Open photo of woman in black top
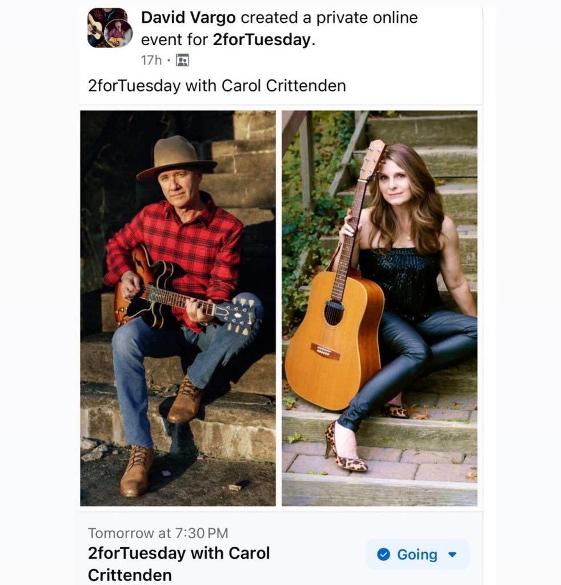The width and height of the screenshot is (561, 585). (x=379, y=308)
